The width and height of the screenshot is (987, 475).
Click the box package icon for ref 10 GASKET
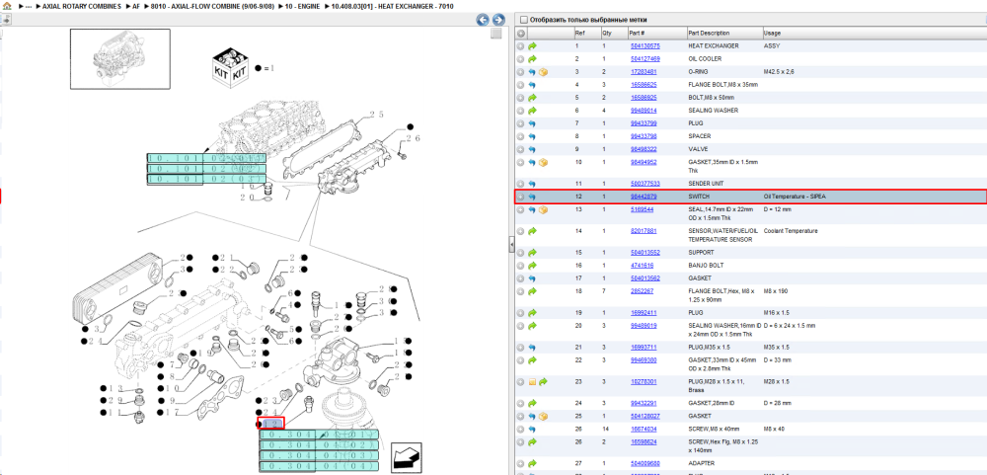(543, 163)
